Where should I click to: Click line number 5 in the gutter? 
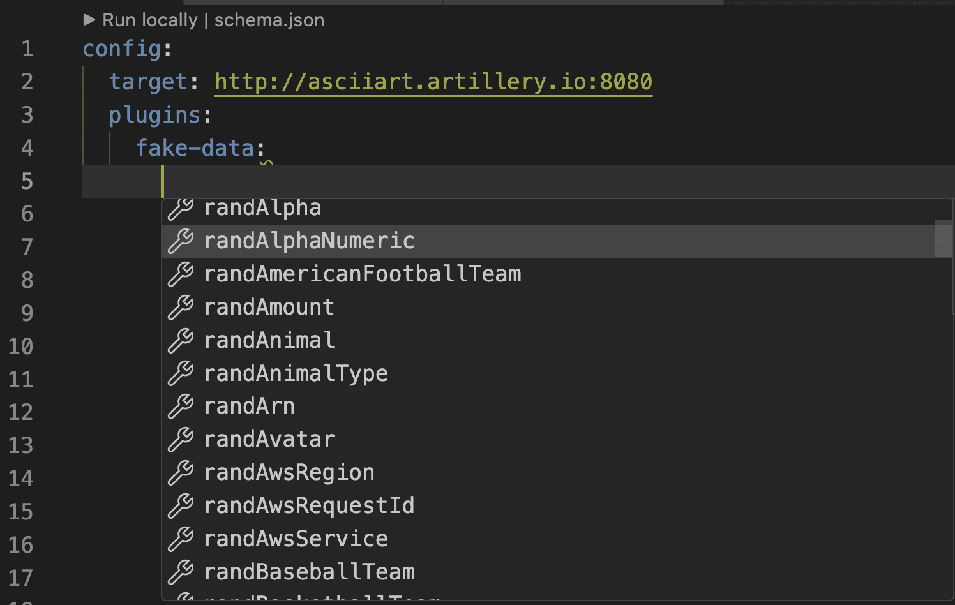[x=27, y=181]
